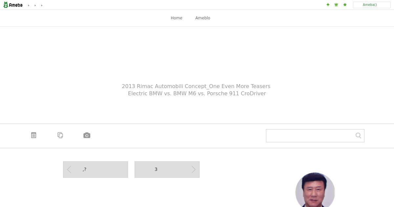The image size is (394, 207).
Task: Open the blog article list icon
Action: [x=33, y=135]
